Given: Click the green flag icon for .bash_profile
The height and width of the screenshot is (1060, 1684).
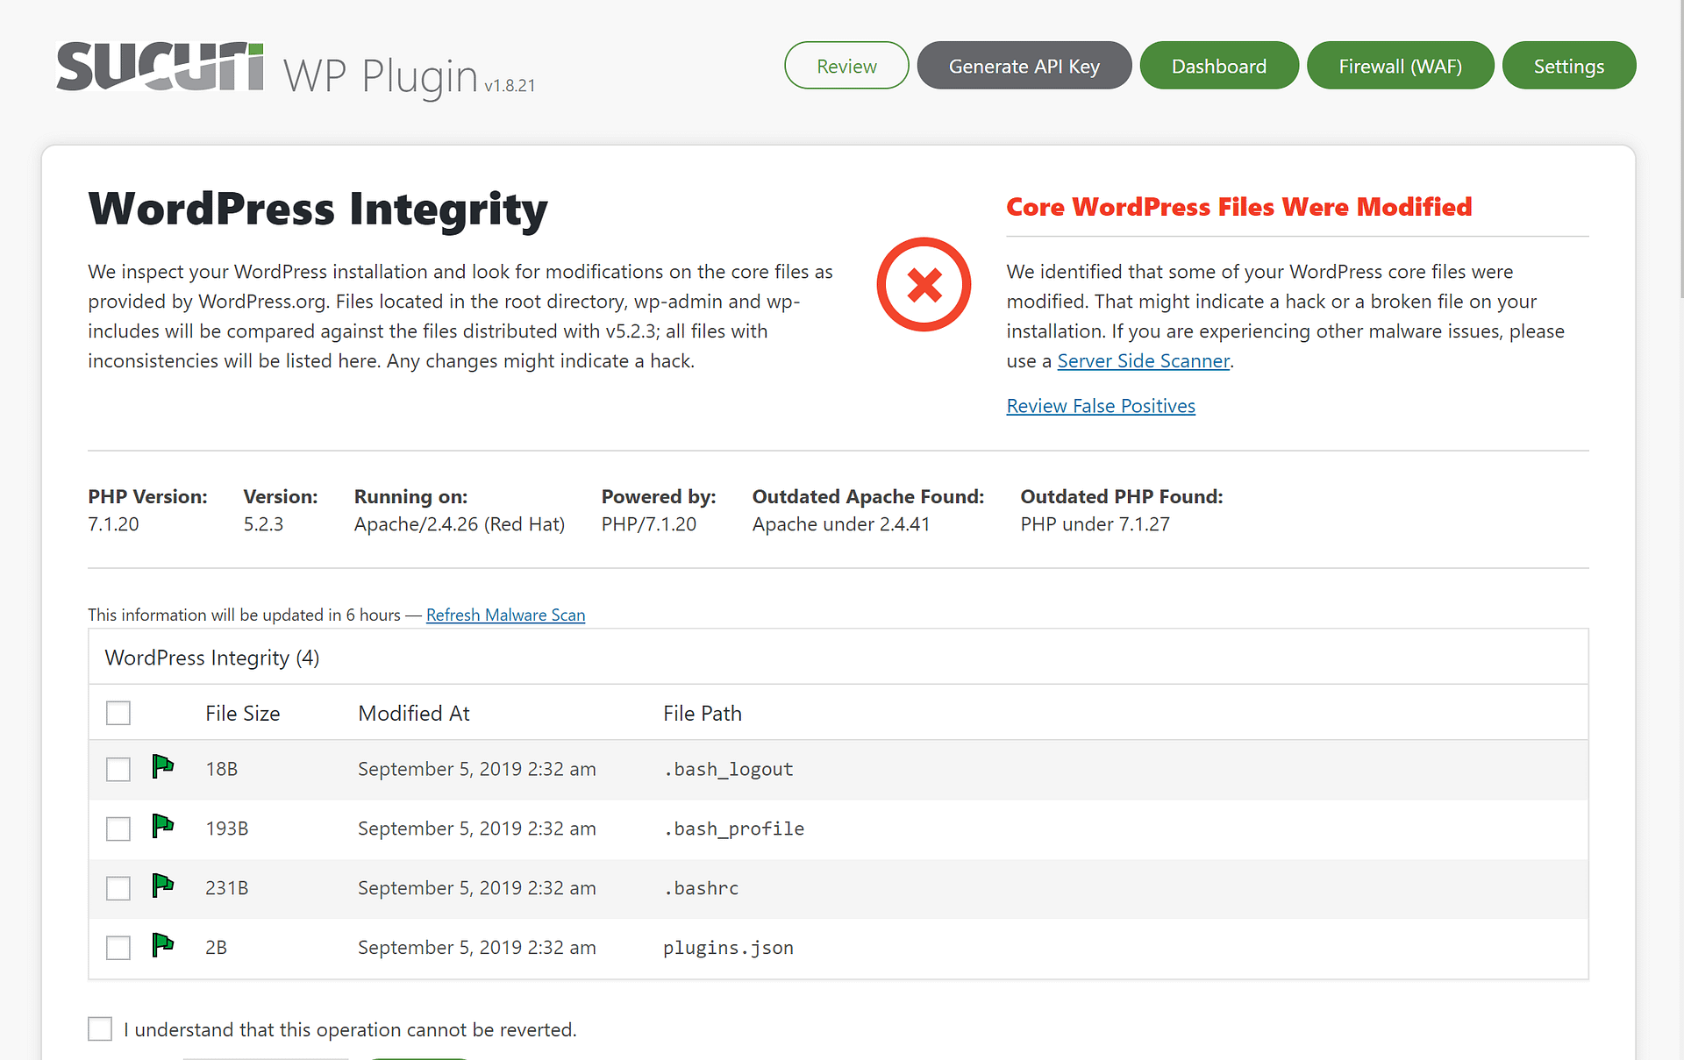Looking at the screenshot, I should coord(162,826).
